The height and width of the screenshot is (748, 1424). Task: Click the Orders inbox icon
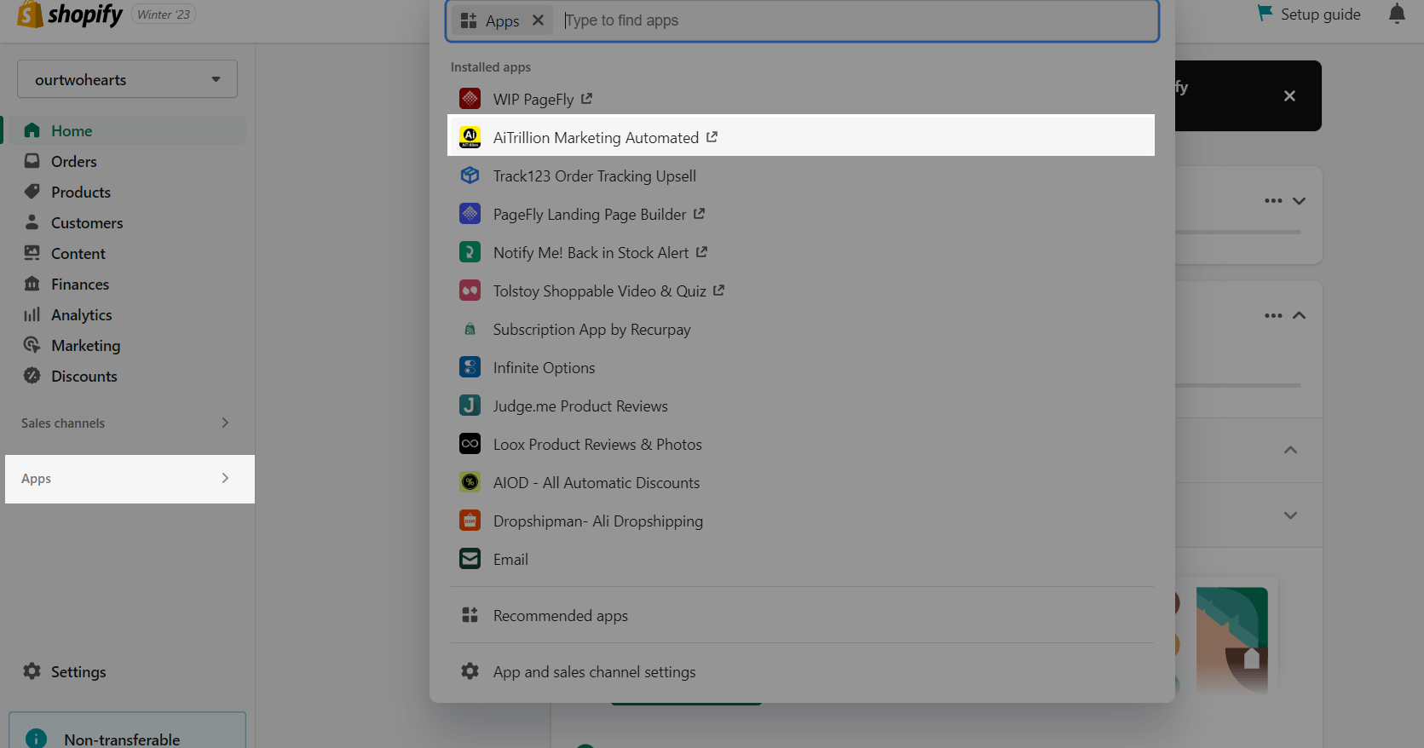click(32, 161)
